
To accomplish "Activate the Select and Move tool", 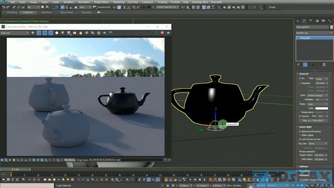I will coord(63,7).
